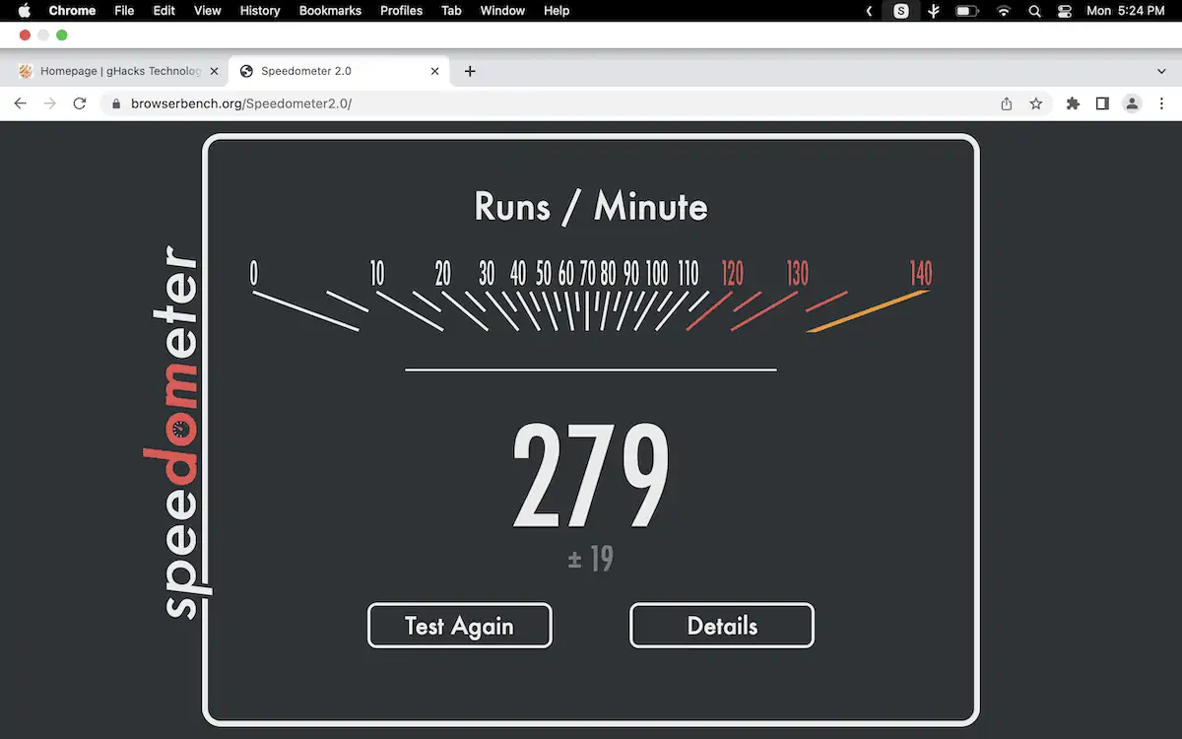Share this page icon
The image size is (1182, 739).
(1006, 103)
